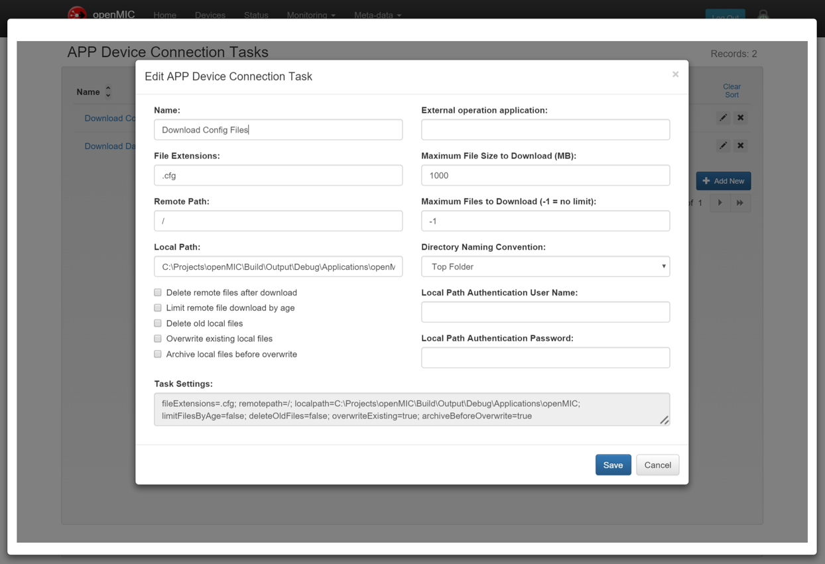Focus Local Path Authentication Password field
Screen dimensions: 825x564
point(545,357)
